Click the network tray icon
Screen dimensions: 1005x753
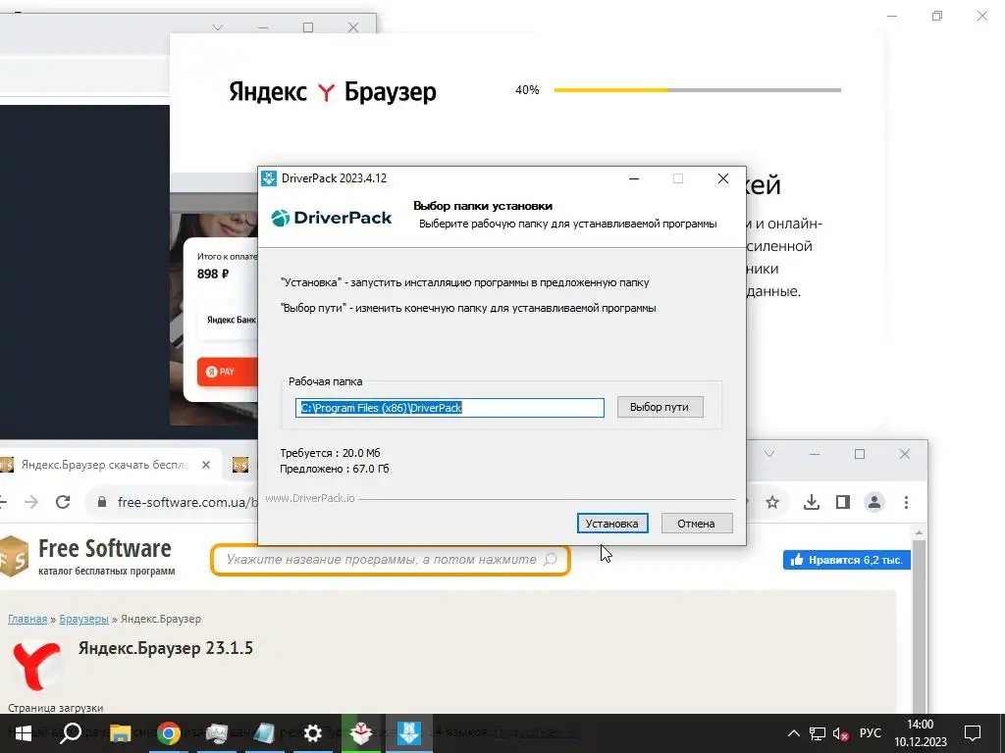point(818,733)
